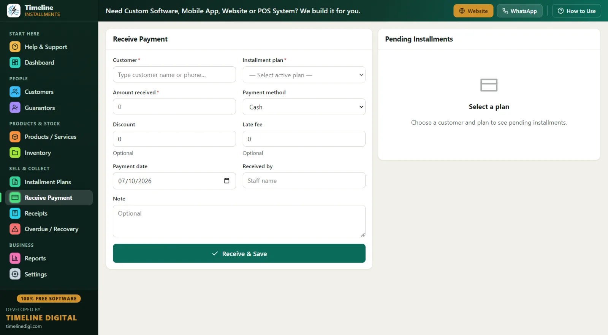
Task: Open Installment Plans label in sidebar
Action: coord(48,182)
